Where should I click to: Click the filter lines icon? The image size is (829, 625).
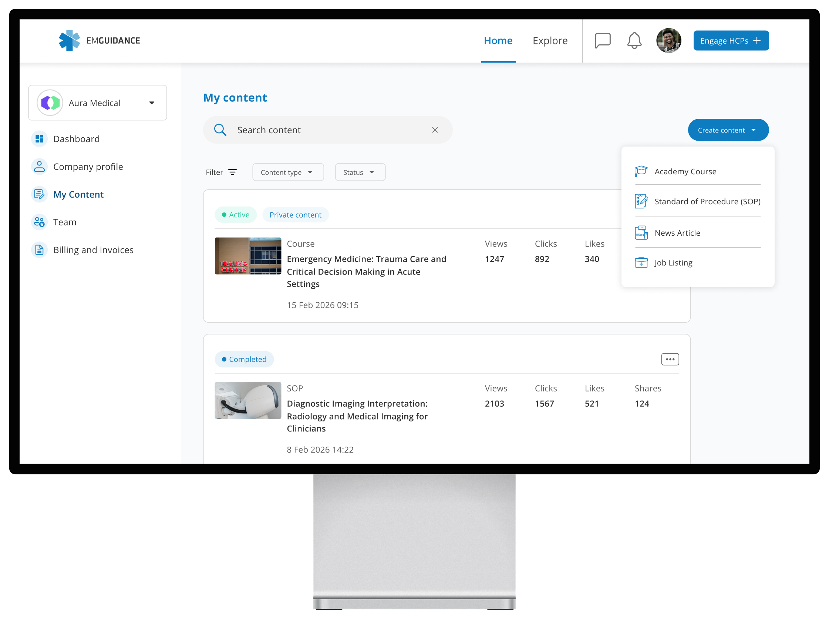click(232, 172)
